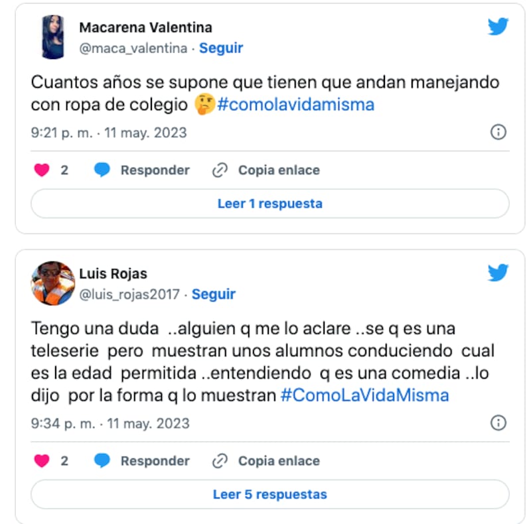Screen dimensions: 531x524
Task: Open the #comolavidamisma hashtag in Macarena's tweet
Action: [295, 105]
